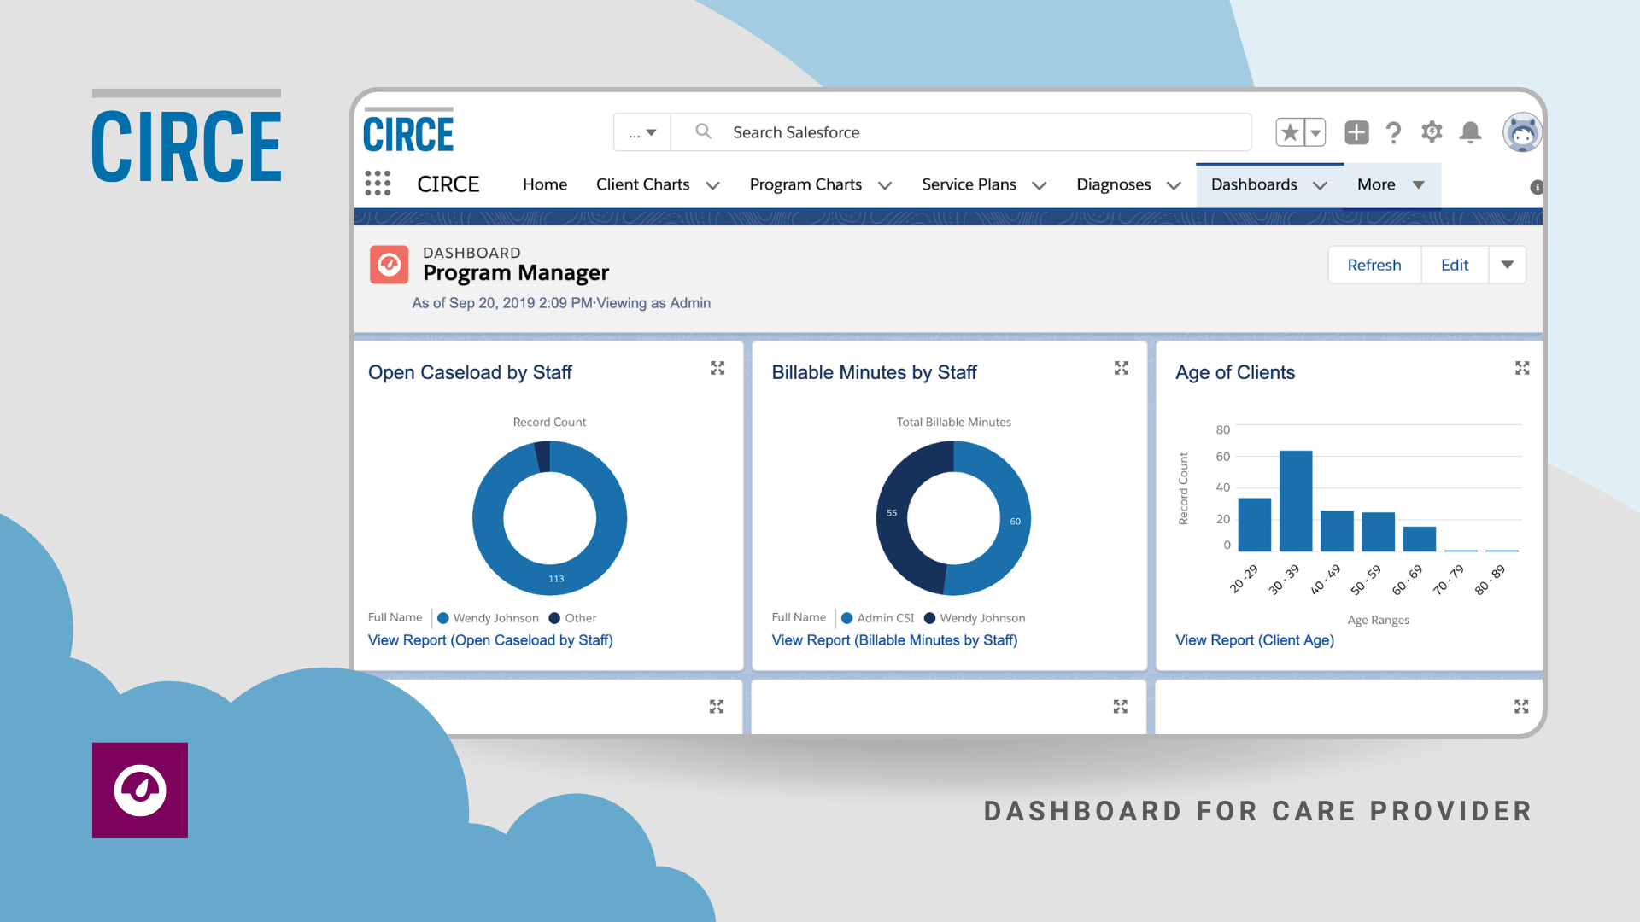Open the App Launcher grid icon
Image resolution: width=1640 pixels, height=922 pixels.
[x=378, y=184]
